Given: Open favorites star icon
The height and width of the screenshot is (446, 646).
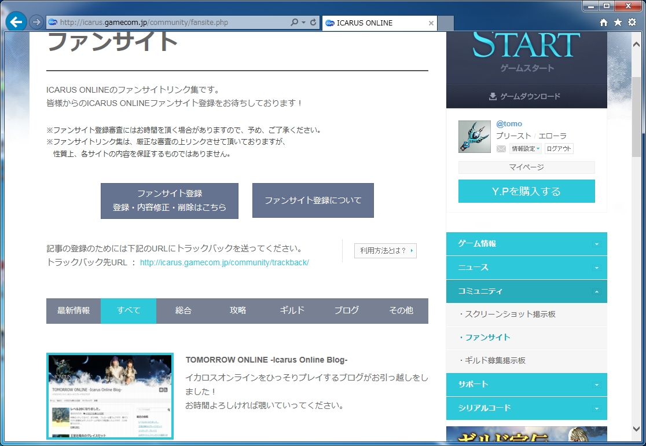Looking at the screenshot, I should [x=618, y=22].
